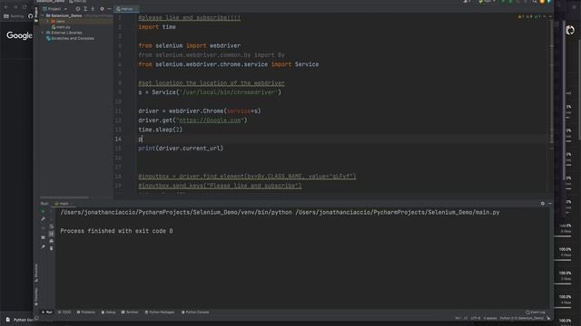The height and width of the screenshot is (326, 581).
Task: Click the expand all icon in Project toolbar
Action: pos(85,9)
